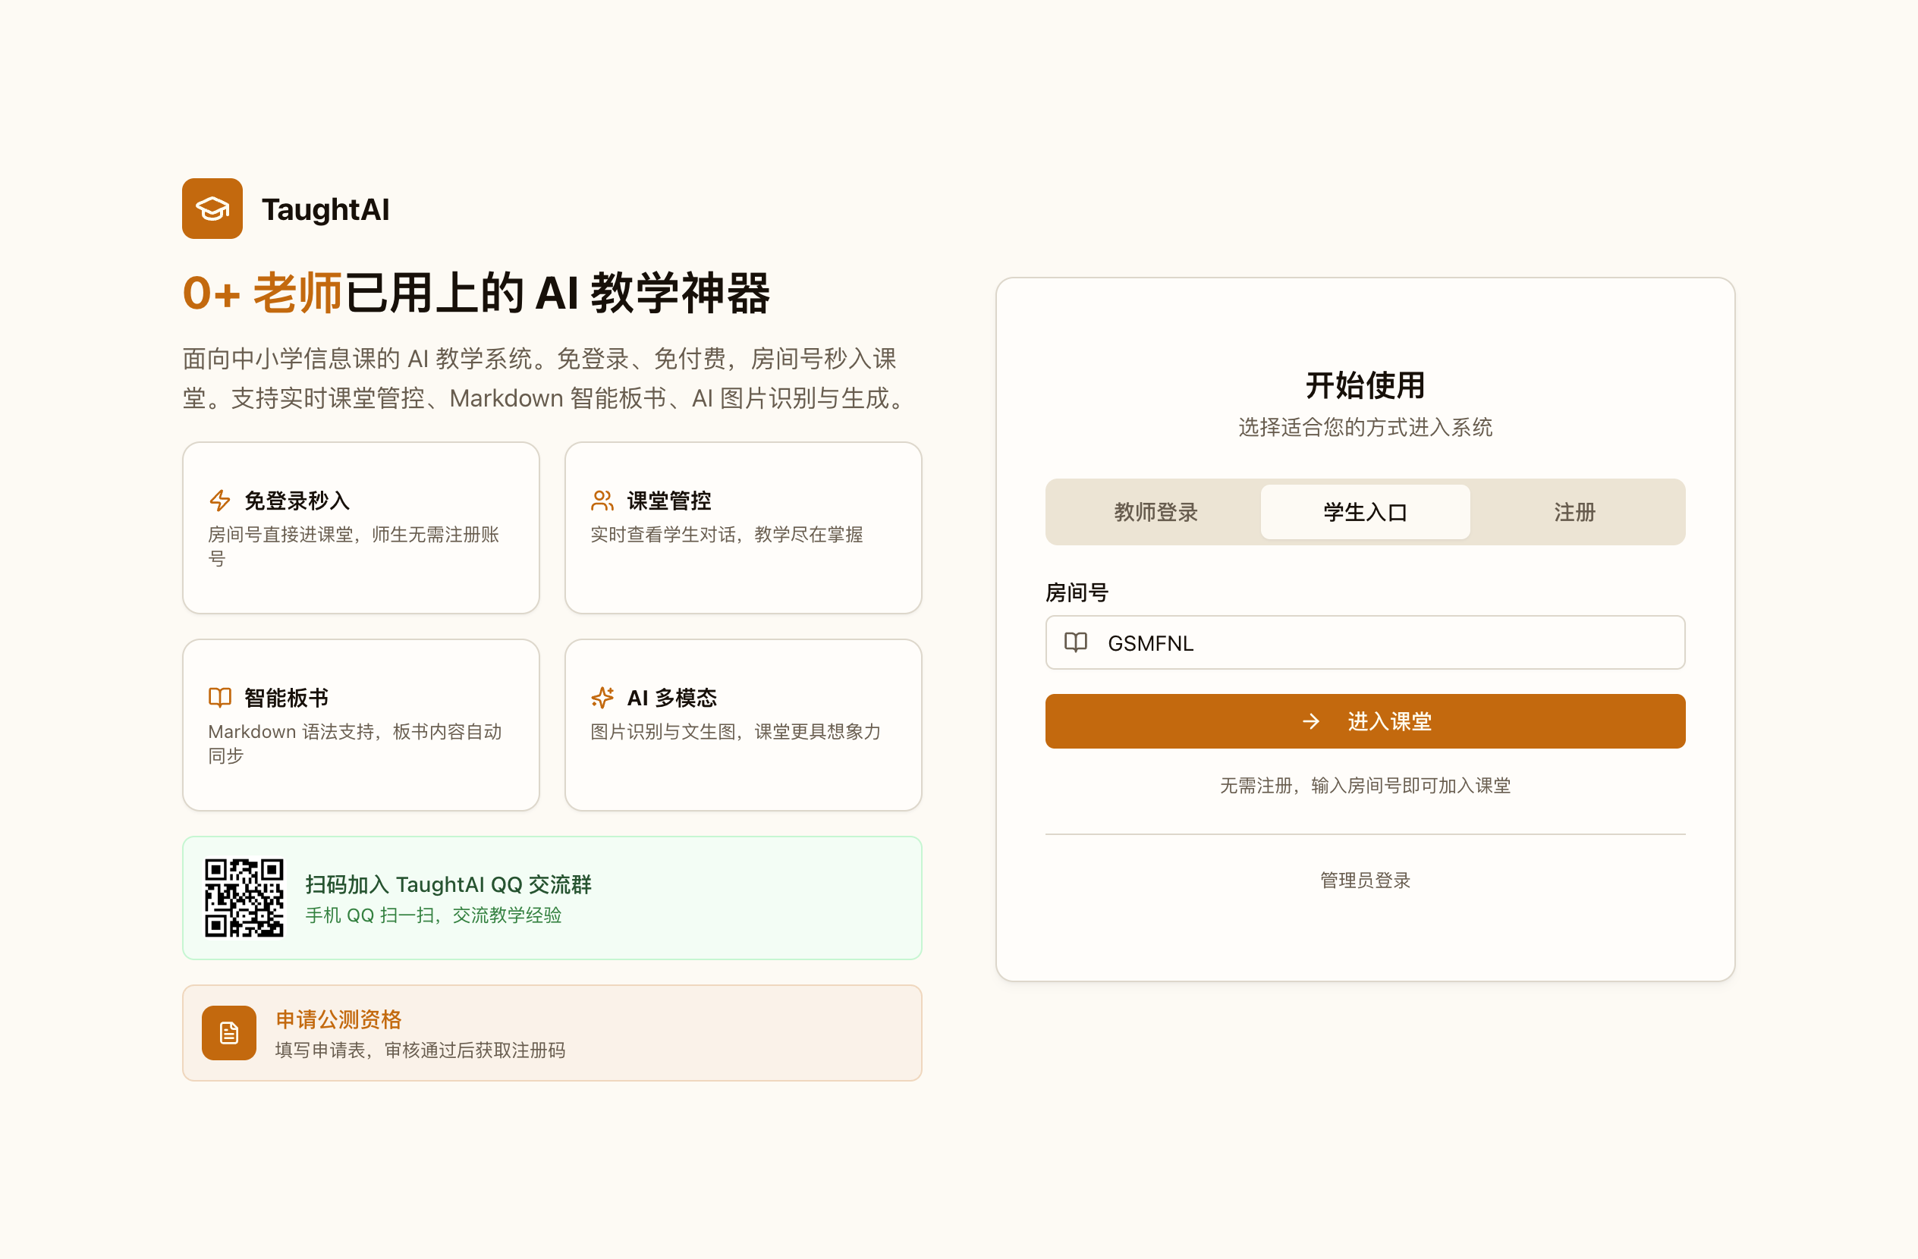Click the open book icon beside 智能板书

tap(220, 698)
